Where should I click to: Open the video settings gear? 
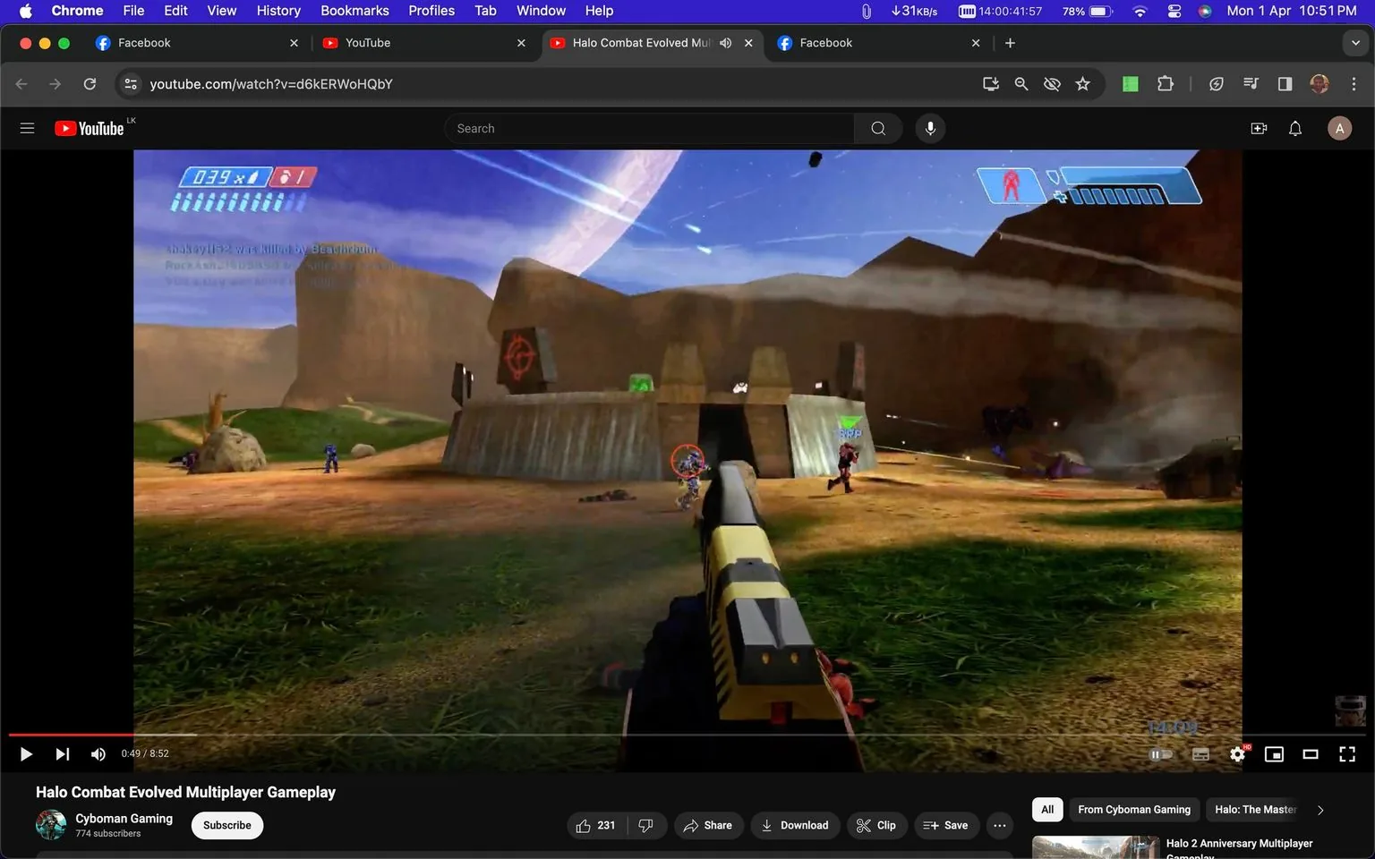(1237, 753)
